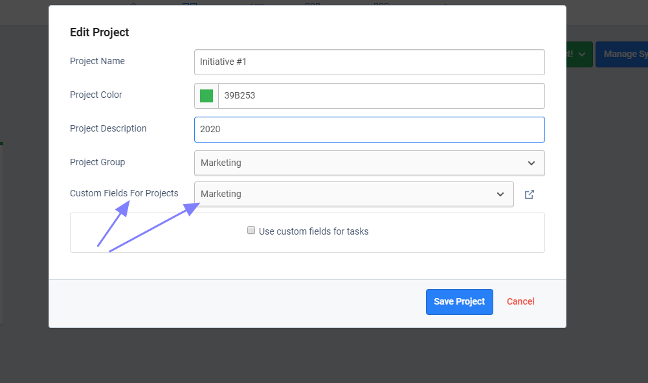Open the Custom Fields For Projects dropdown
The height and width of the screenshot is (383, 648).
coord(353,194)
